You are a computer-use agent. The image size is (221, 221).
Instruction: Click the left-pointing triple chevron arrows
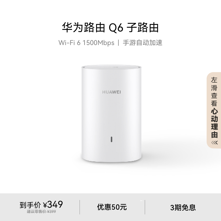point(214,143)
